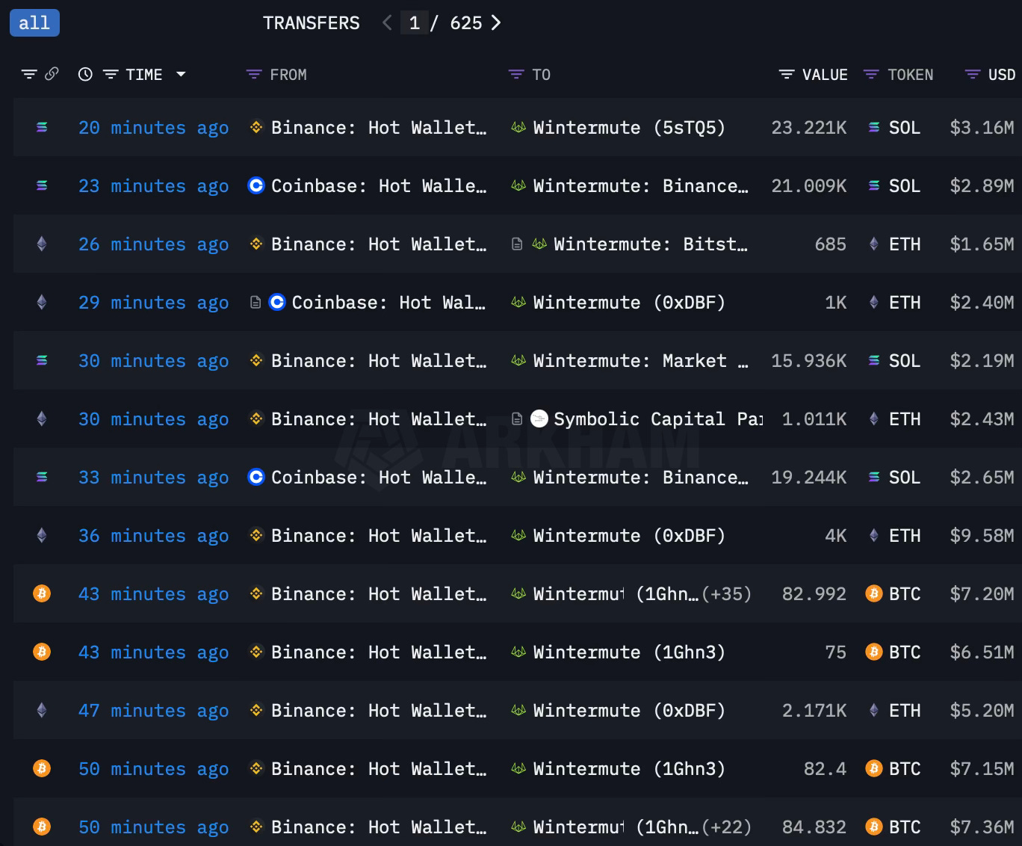The image size is (1022, 846).
Task: Click the BTC token in $6.51M row
Action: pos(905,652)
